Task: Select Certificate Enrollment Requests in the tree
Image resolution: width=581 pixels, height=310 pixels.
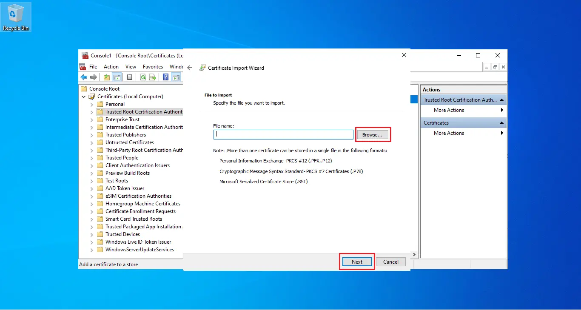Action: tap(140, 211)
